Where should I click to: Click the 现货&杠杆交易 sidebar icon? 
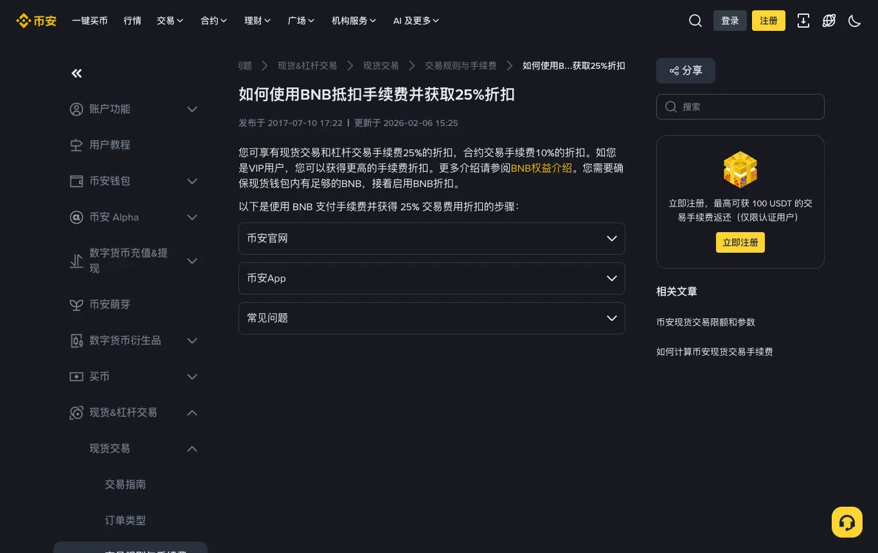pyautogui.click(x=76, y=413)
